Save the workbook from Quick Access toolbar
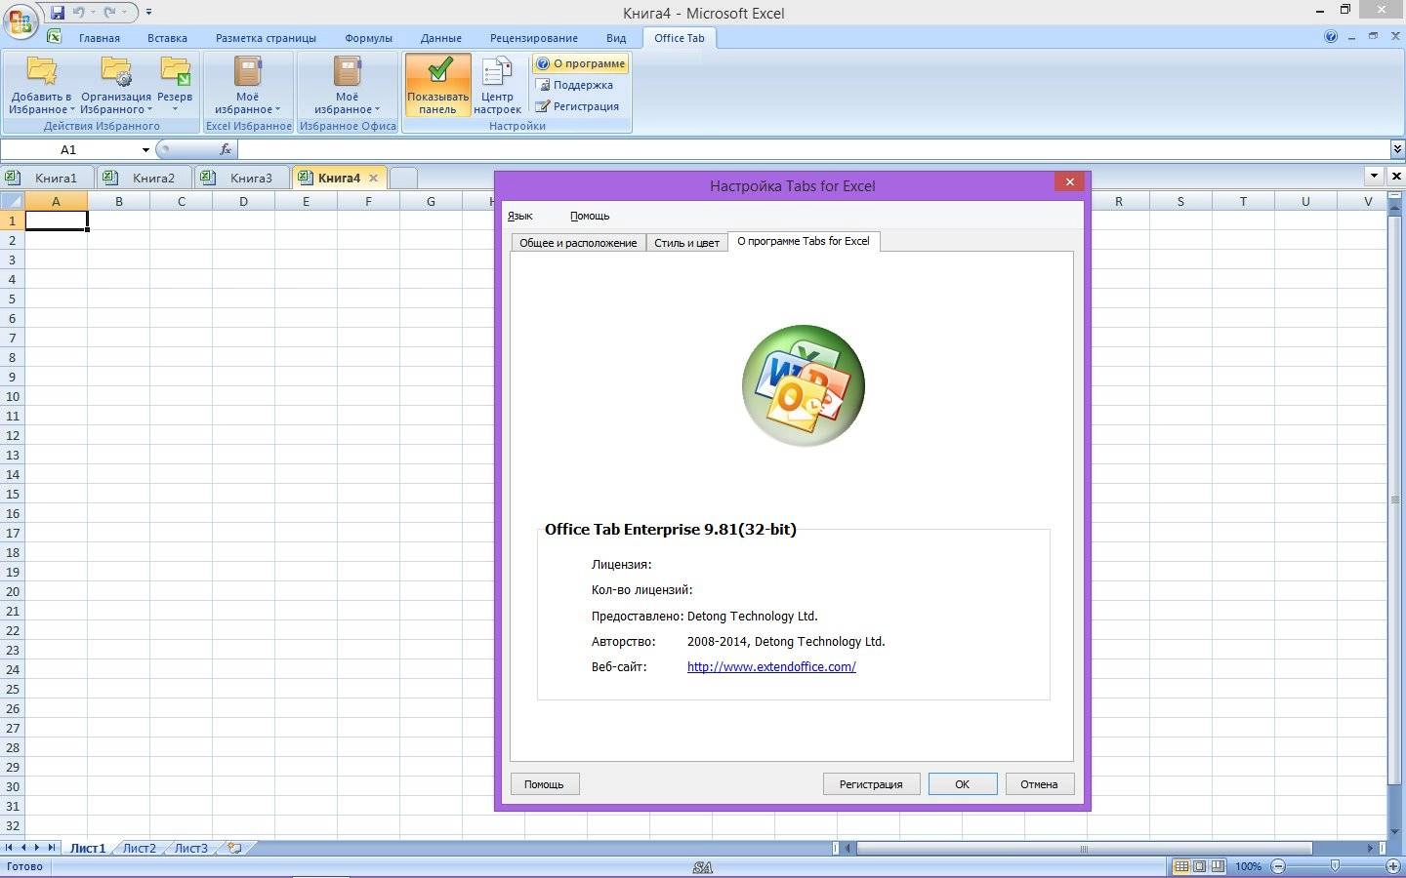 click(x=57, y=13)
